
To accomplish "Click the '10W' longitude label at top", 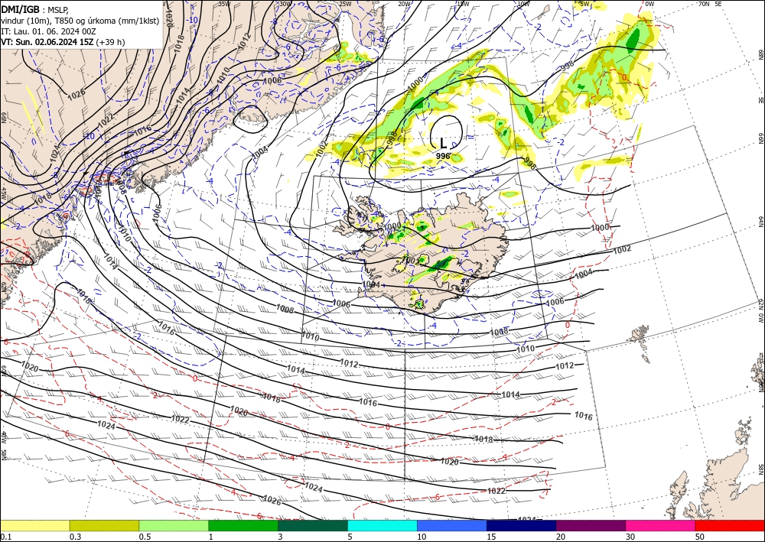I will (x=523, y=4).
